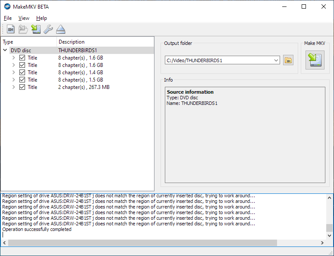Expand the first 1.6 GB Title row
The width and height of the screenshot is (334, 256).
coord(14,58)
